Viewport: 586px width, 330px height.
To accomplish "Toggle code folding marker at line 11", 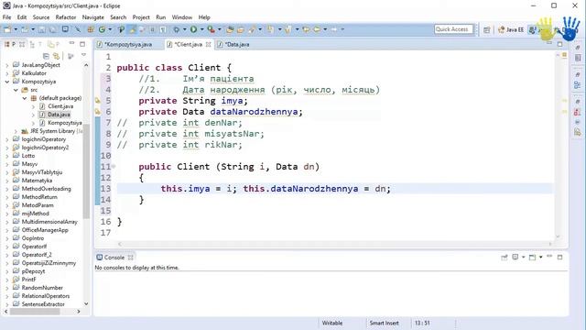I will point(114,167).
